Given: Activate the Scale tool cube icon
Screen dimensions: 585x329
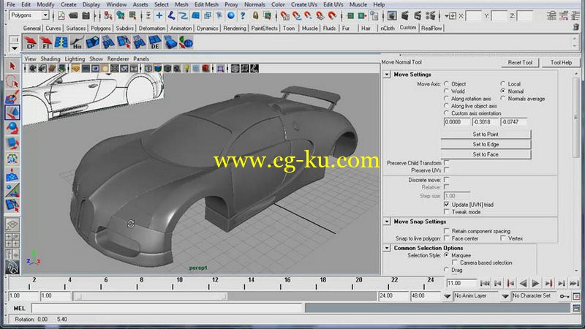Looking at the screenshot, I should 12,143.
